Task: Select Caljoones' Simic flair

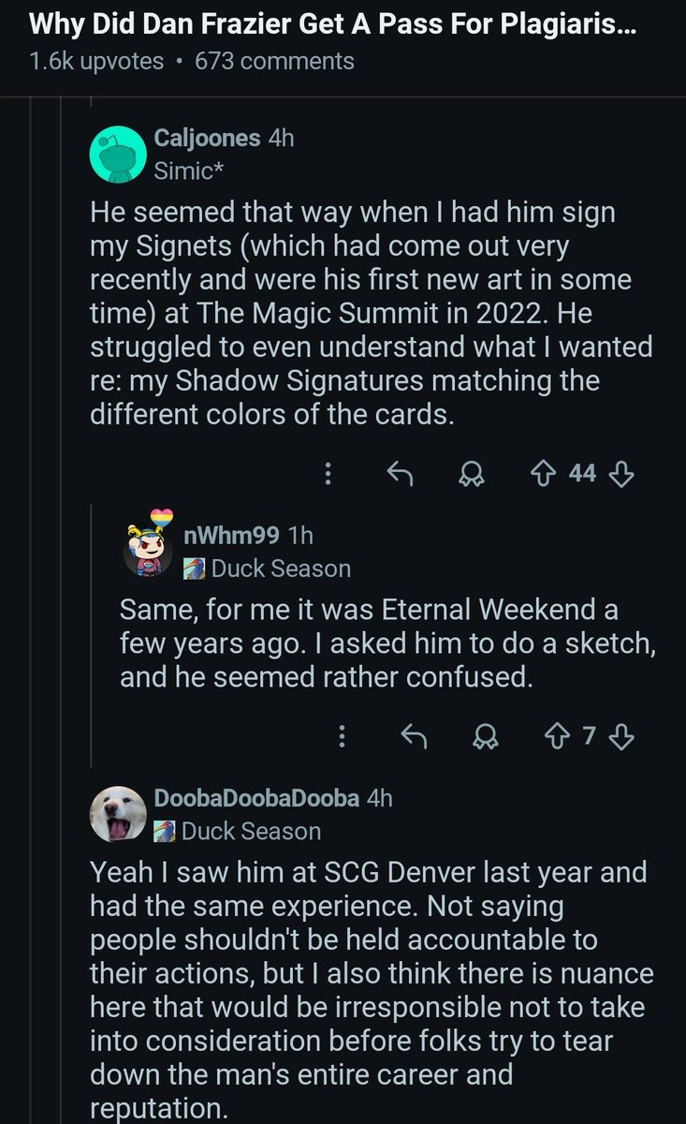Action: (x=184, y=170)
